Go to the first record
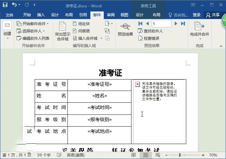Viewport: 226px width, 159px height. [x=140, y=24]
